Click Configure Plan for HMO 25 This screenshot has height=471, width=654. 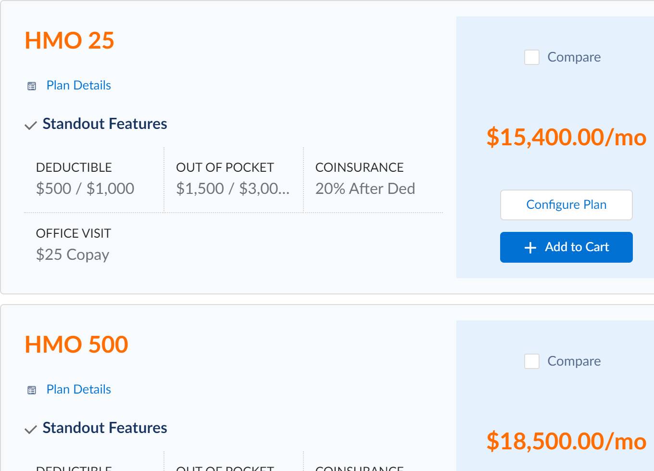(566, 204)
